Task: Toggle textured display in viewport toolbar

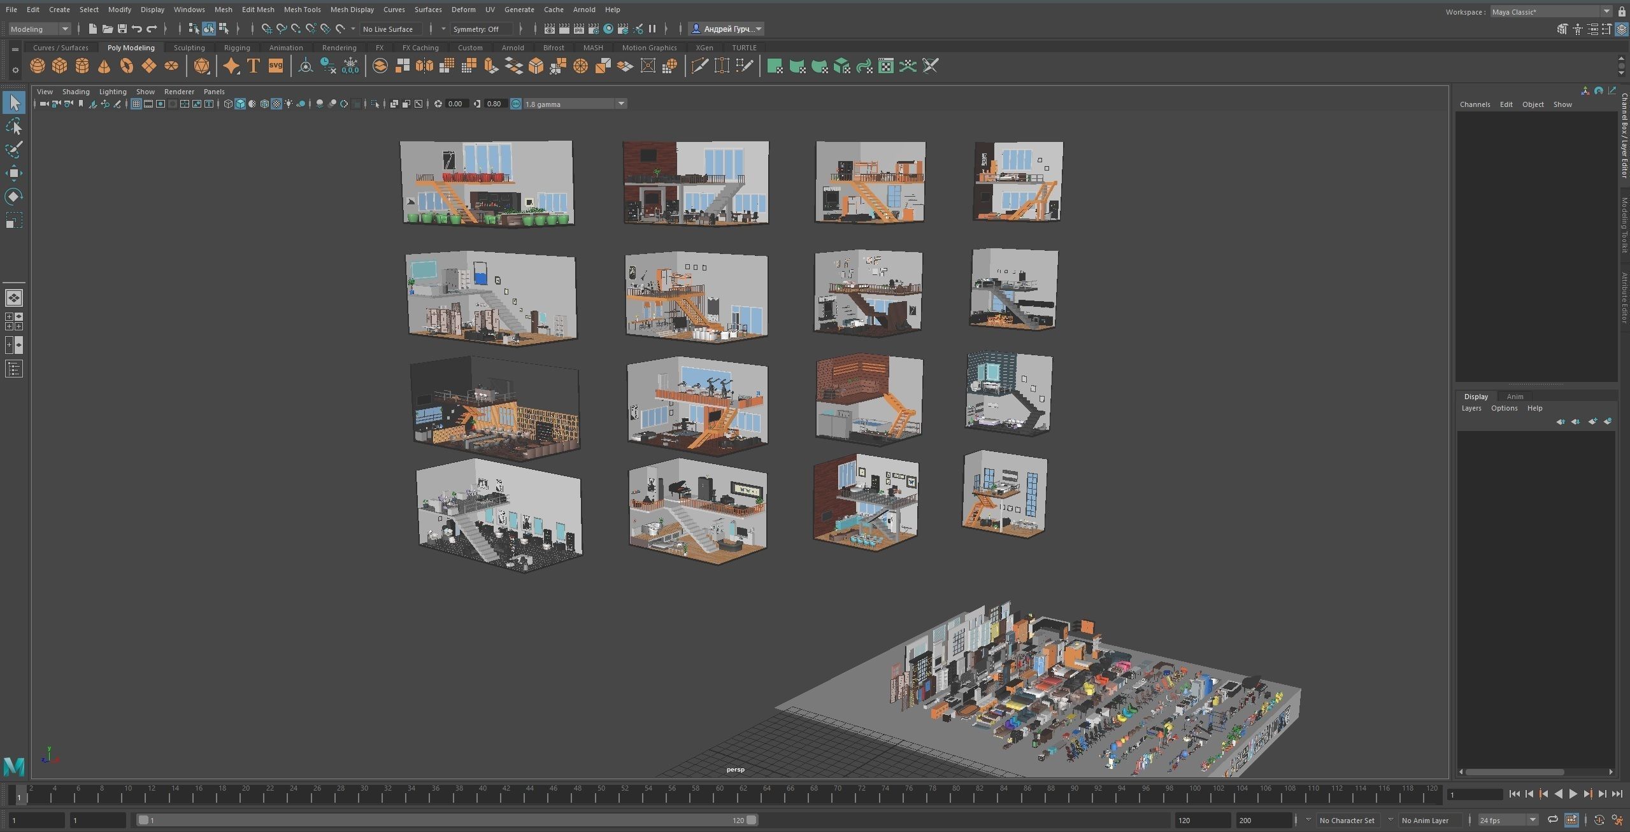Action: pos(276,104)
